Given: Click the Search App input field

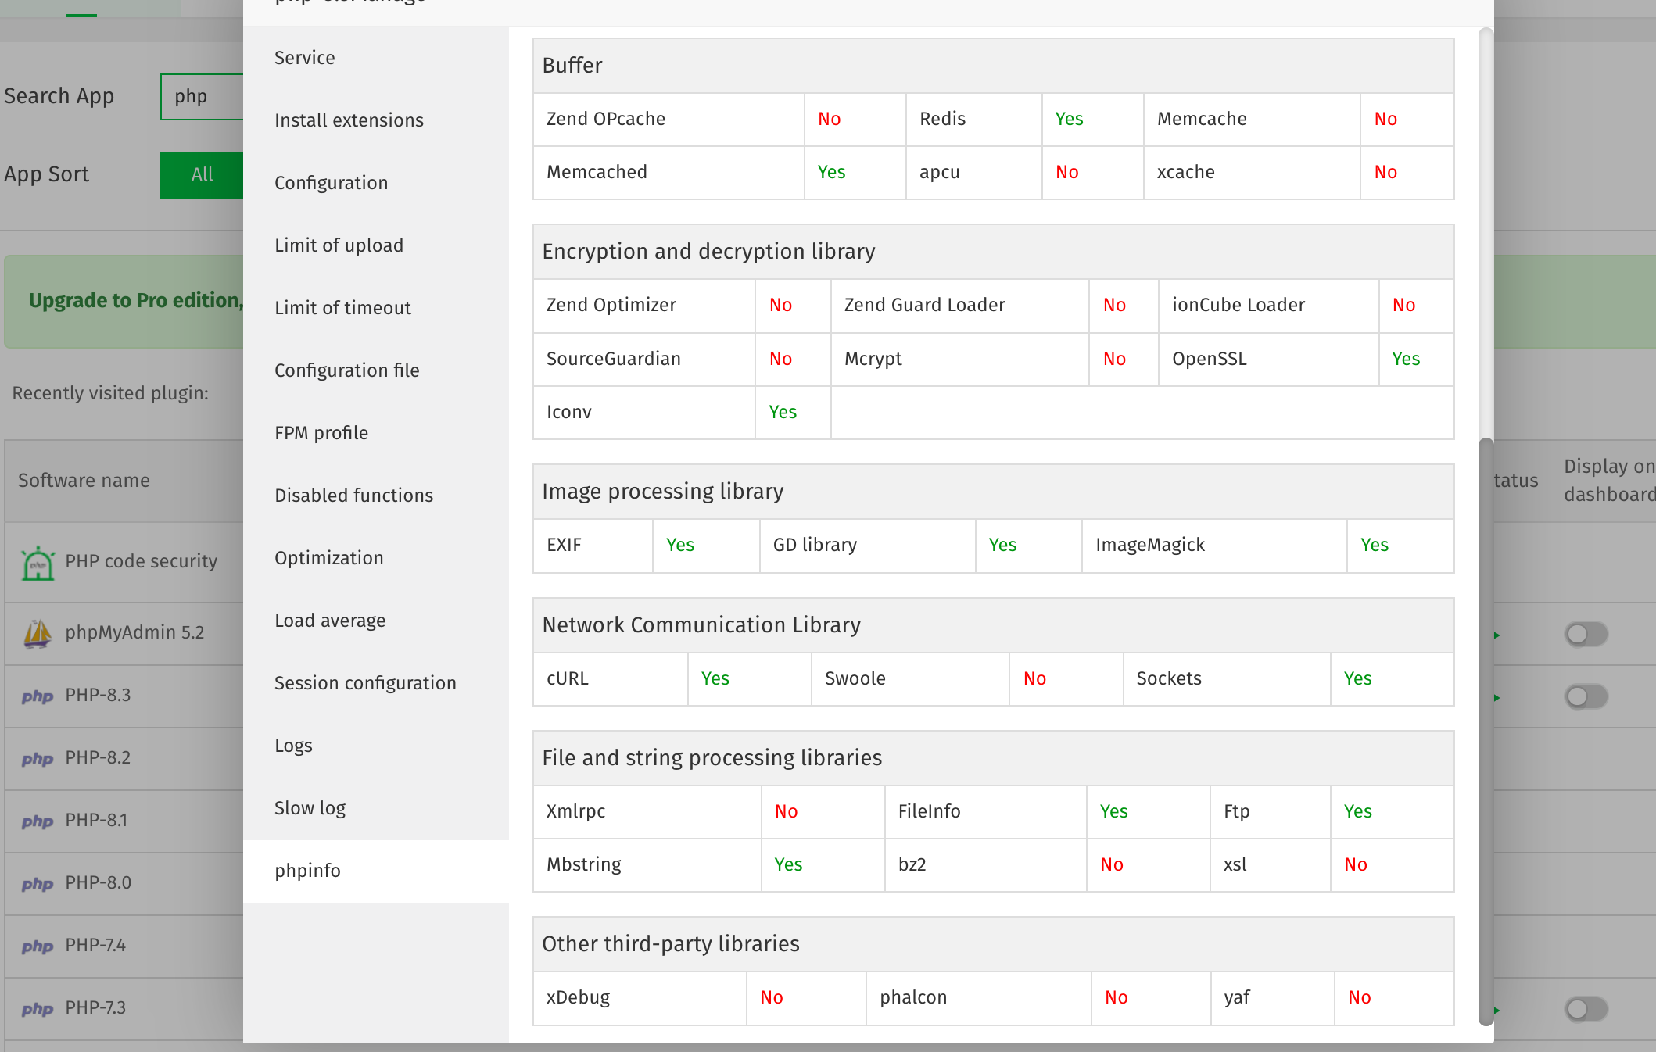Looking at the screenshot, I should coord(205,97).
